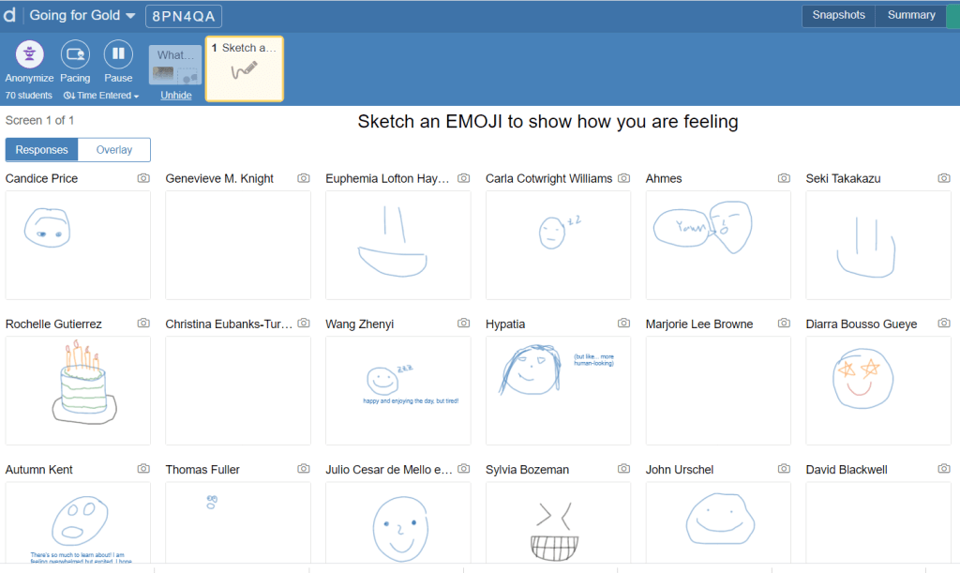The width and height of the screenshot is (960, 573).
Task: Open the Summary tab
Action: click(x=911, y=15)
